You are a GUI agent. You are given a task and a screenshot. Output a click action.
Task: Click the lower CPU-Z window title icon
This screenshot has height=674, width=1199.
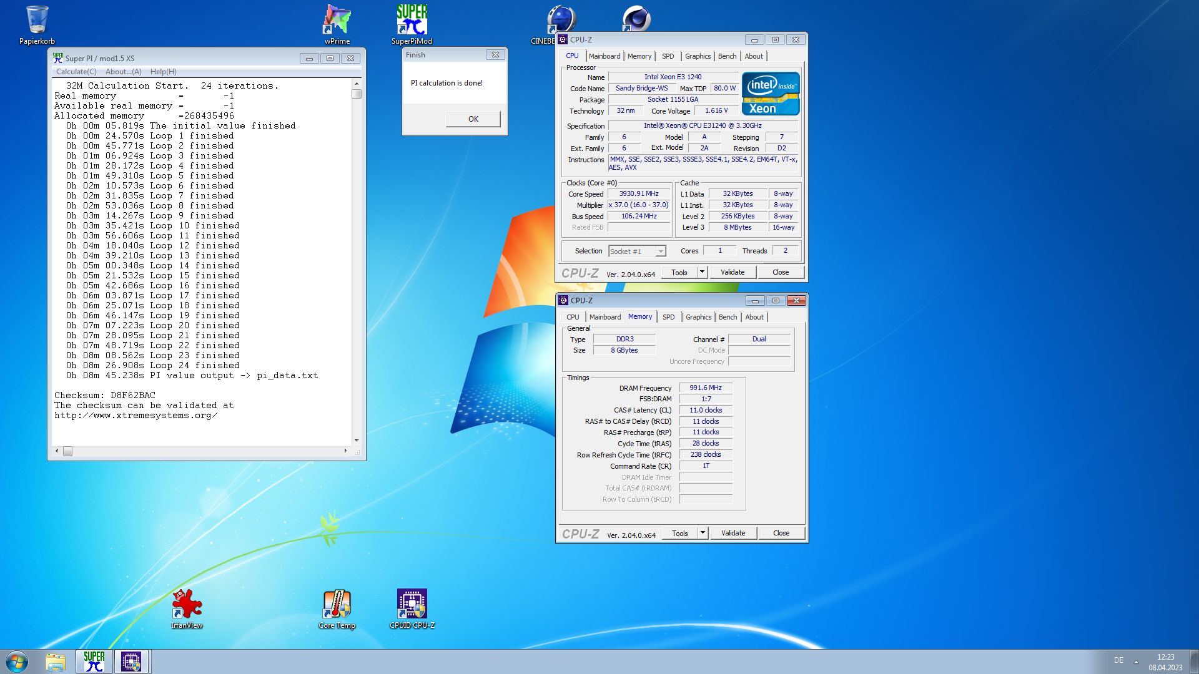(x=563, y=300)
